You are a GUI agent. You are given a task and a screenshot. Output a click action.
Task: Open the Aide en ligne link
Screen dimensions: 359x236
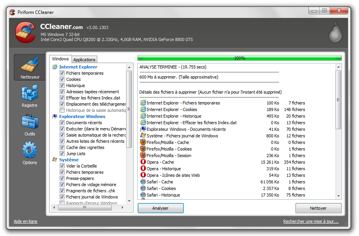point(26,221)
